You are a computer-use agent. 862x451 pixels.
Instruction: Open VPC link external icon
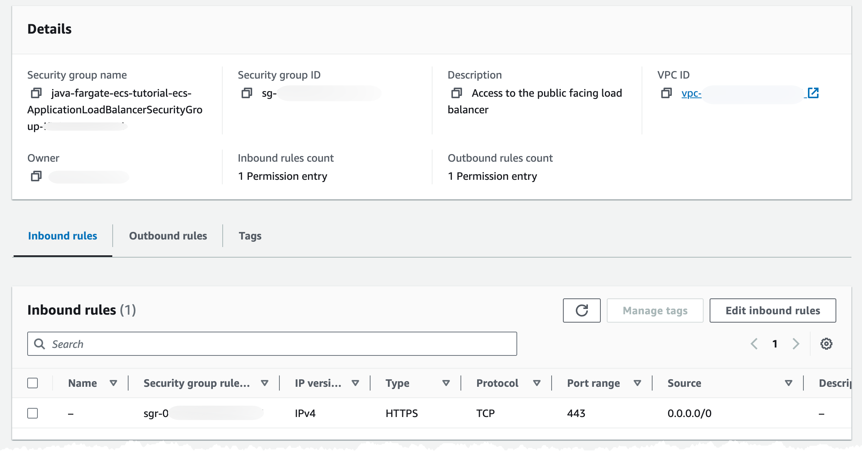813,93
